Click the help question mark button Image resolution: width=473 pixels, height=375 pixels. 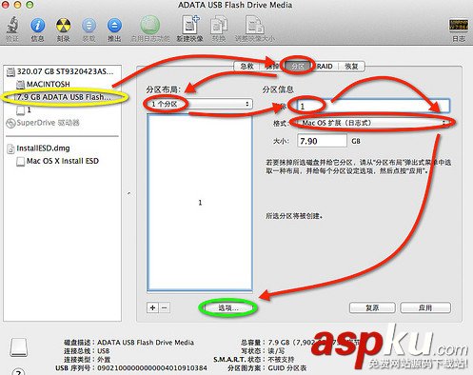(x=18, y=371)
